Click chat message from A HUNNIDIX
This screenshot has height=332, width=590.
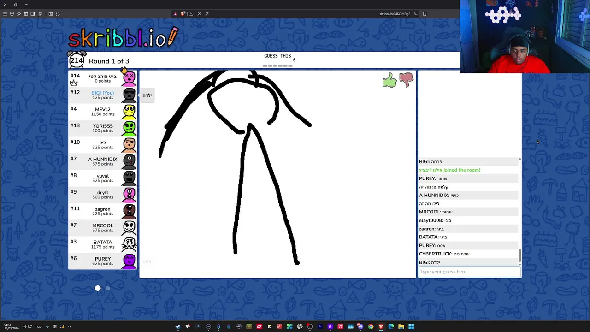pyautogui.click(x=468, y=195)
